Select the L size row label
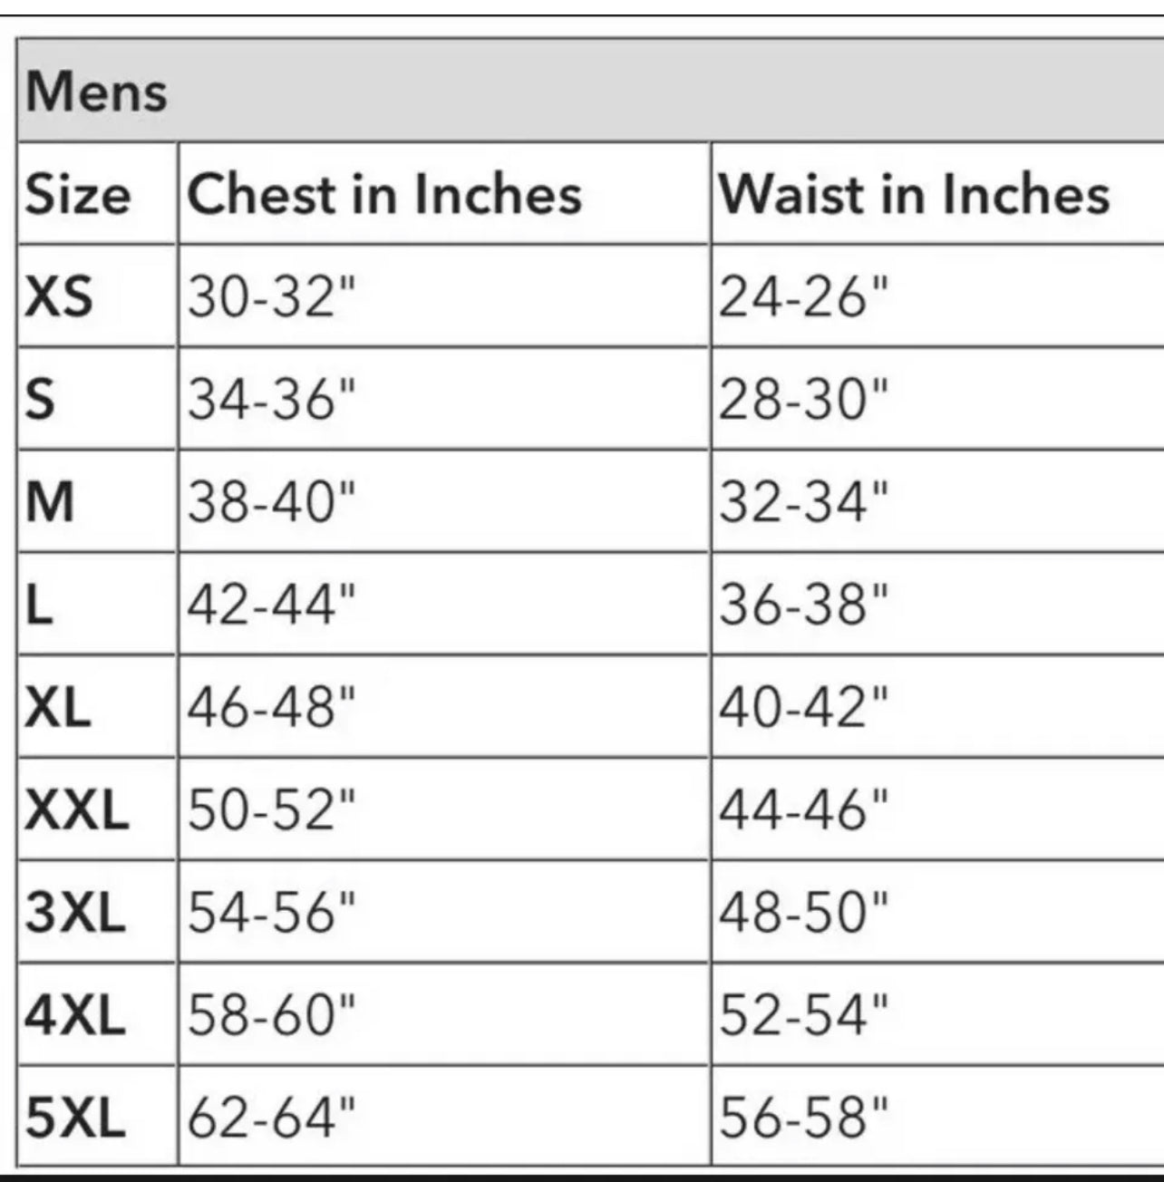 tap(39, 605)
